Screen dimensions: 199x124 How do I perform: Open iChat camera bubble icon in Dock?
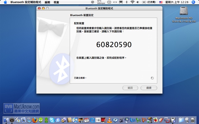(x=58, y=120)
